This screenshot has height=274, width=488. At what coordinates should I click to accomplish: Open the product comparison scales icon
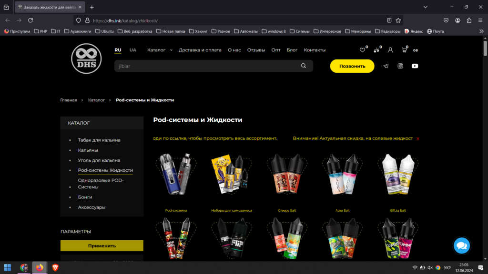(x=376, y=50)
